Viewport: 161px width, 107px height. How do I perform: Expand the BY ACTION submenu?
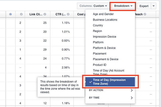[110, 90]
